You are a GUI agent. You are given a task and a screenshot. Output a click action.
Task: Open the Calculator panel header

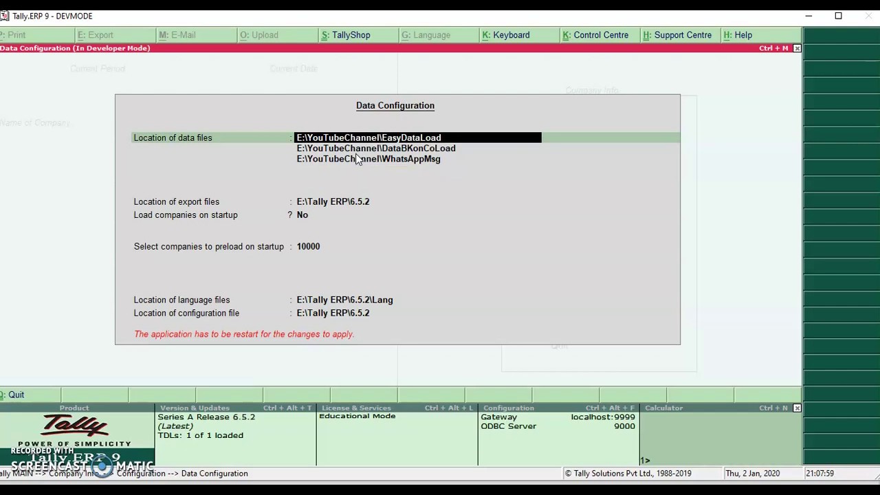[x=716, y=408]
